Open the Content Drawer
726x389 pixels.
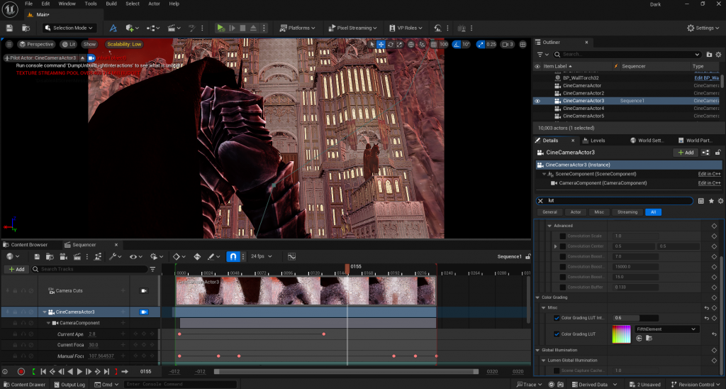24,384
